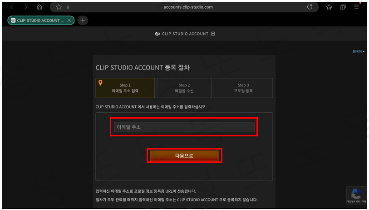Click the accounts.clip-studio.com address bar

pyautogui.click(x=188, y=7)
